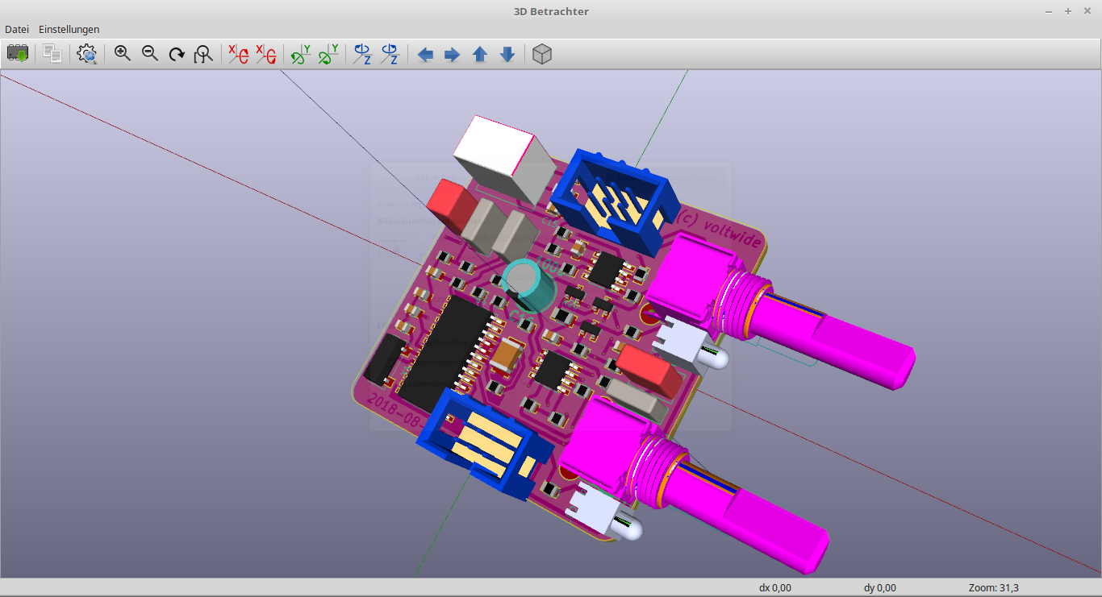Move board up with blue up arrow

click(x=480, y=54)
